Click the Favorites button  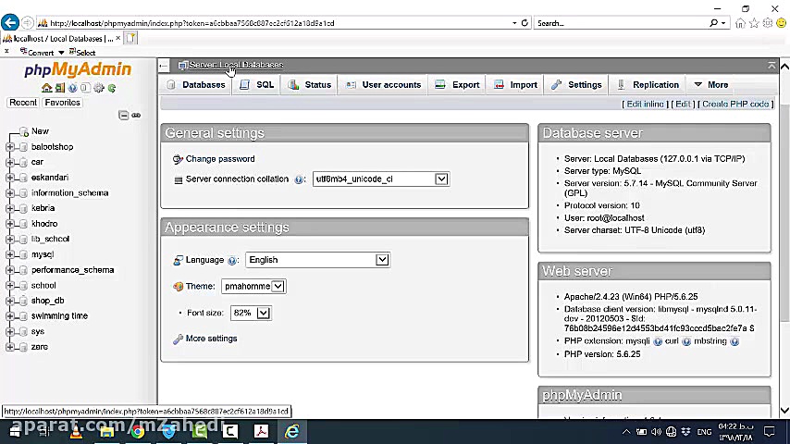(x=63, y=103)
